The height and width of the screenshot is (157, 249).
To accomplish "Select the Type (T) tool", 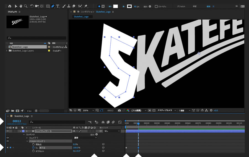I will [58, 6].
